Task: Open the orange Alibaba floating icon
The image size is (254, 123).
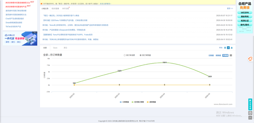Action: (x=250, y=59)
